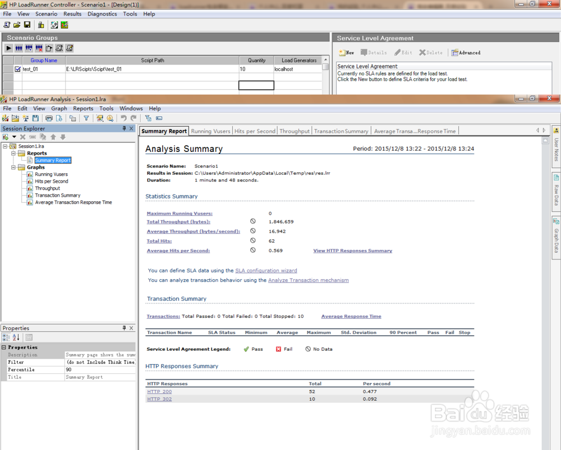Click Undo arrow in Analysis toolbar
The image size is (561, 450).
123,118
